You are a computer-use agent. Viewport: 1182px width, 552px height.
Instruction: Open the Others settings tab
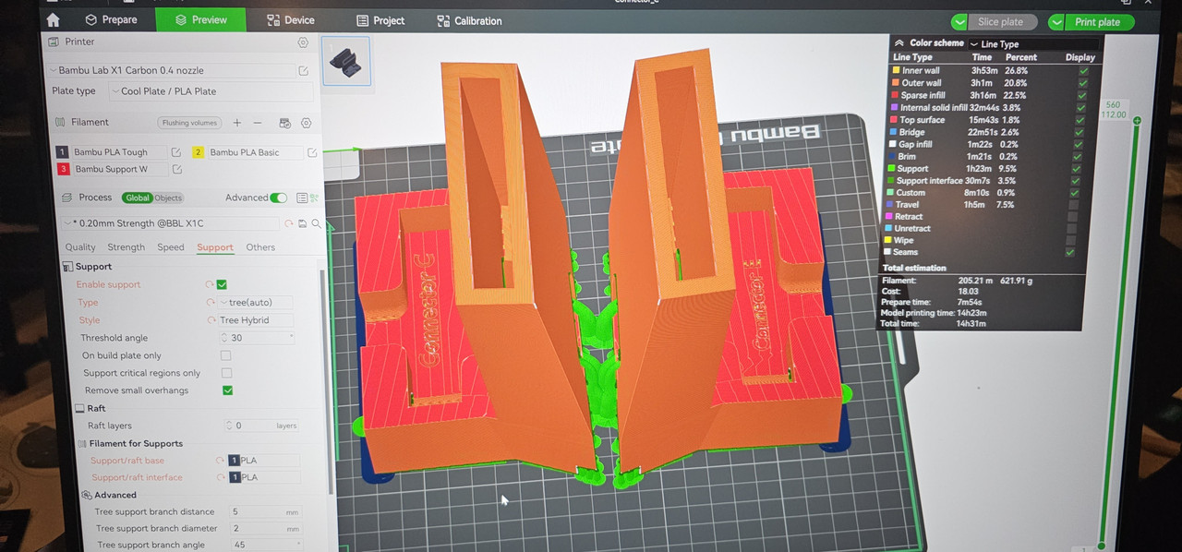[260, 247]
